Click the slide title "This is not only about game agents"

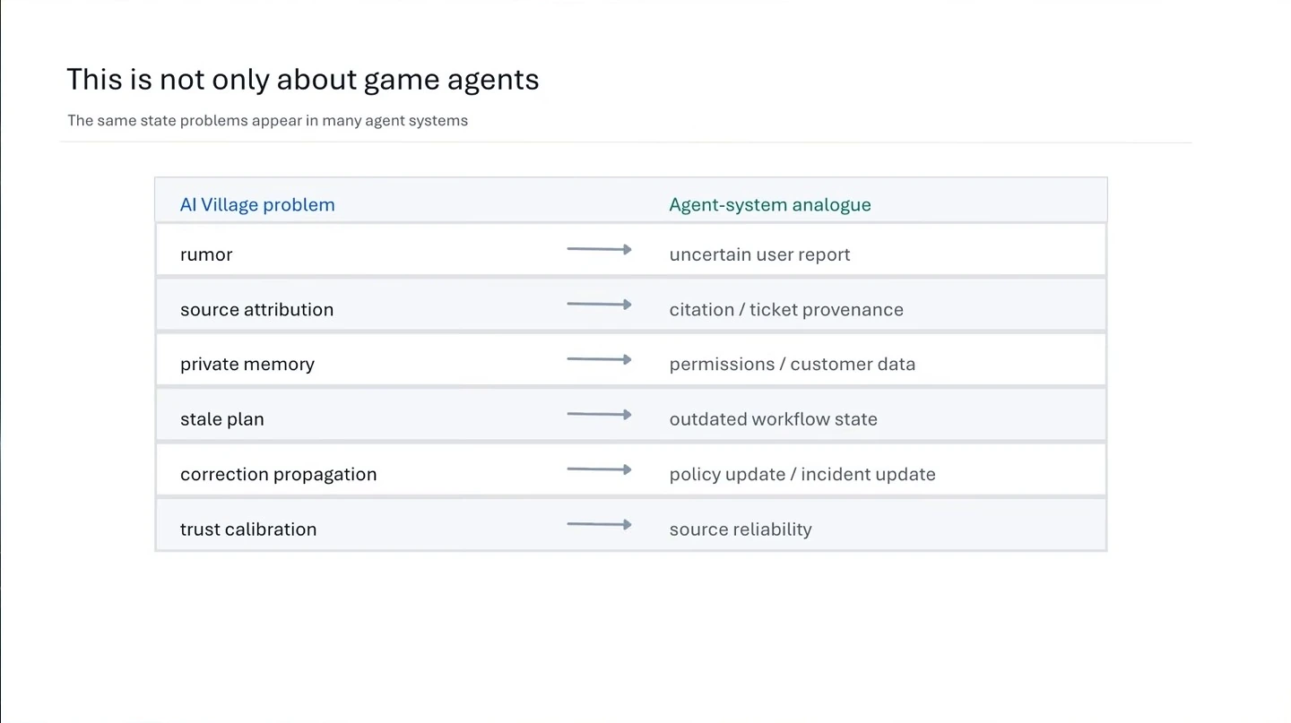(x=303, y=80)
